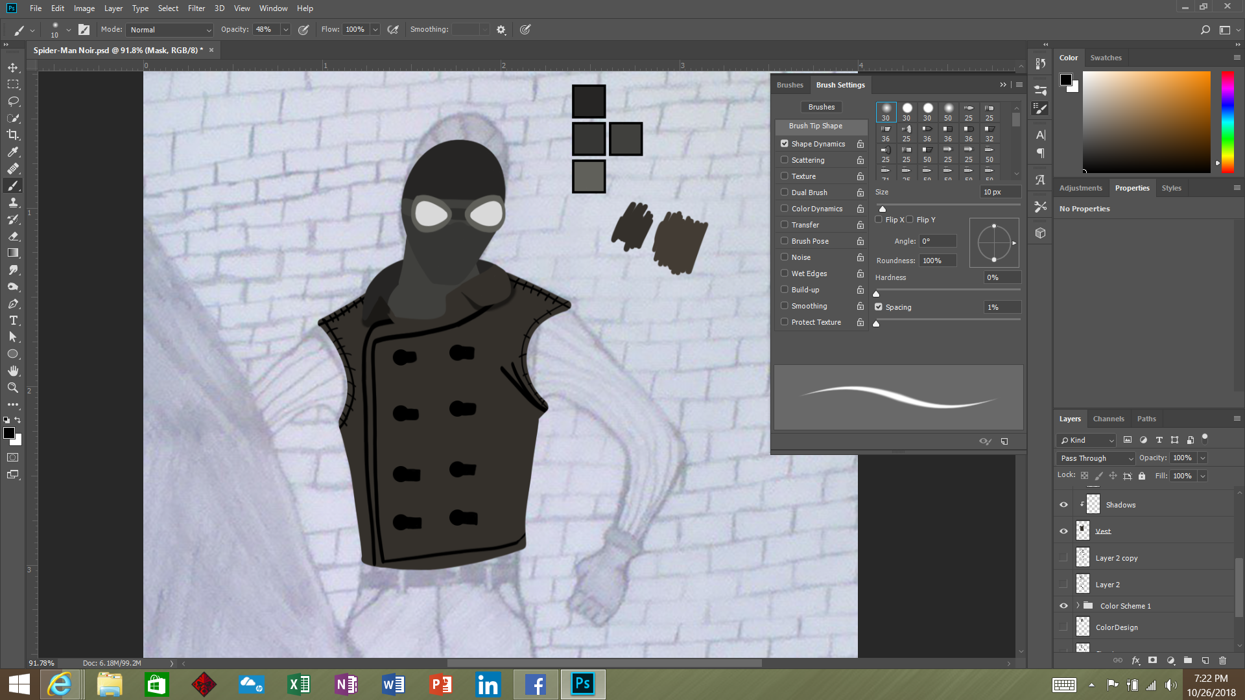Select the Hand tool
Image resolution: width=1245 pixels, height=700 pixels.
[x=13, y=371]
